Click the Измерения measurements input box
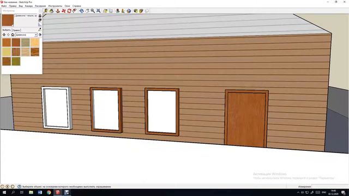The width and height of the screenshot is (349, 196). [330, 186]
